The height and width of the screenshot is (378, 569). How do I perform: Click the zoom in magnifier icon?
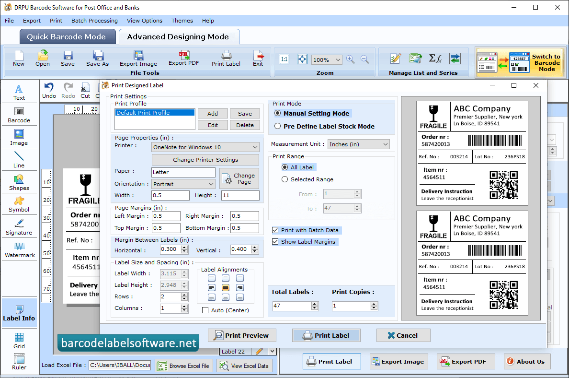click(351, 59)
